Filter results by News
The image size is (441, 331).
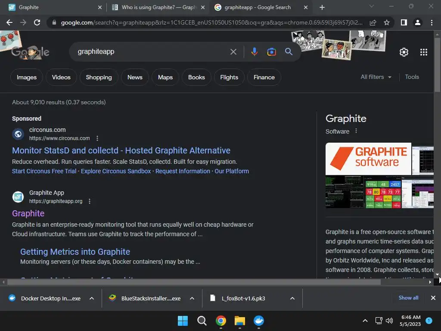(x=135, y=77)
